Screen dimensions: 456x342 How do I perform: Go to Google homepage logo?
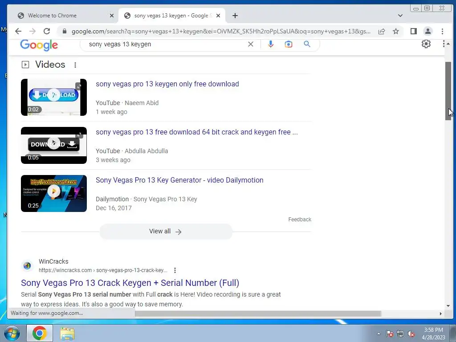coord(39,45)
